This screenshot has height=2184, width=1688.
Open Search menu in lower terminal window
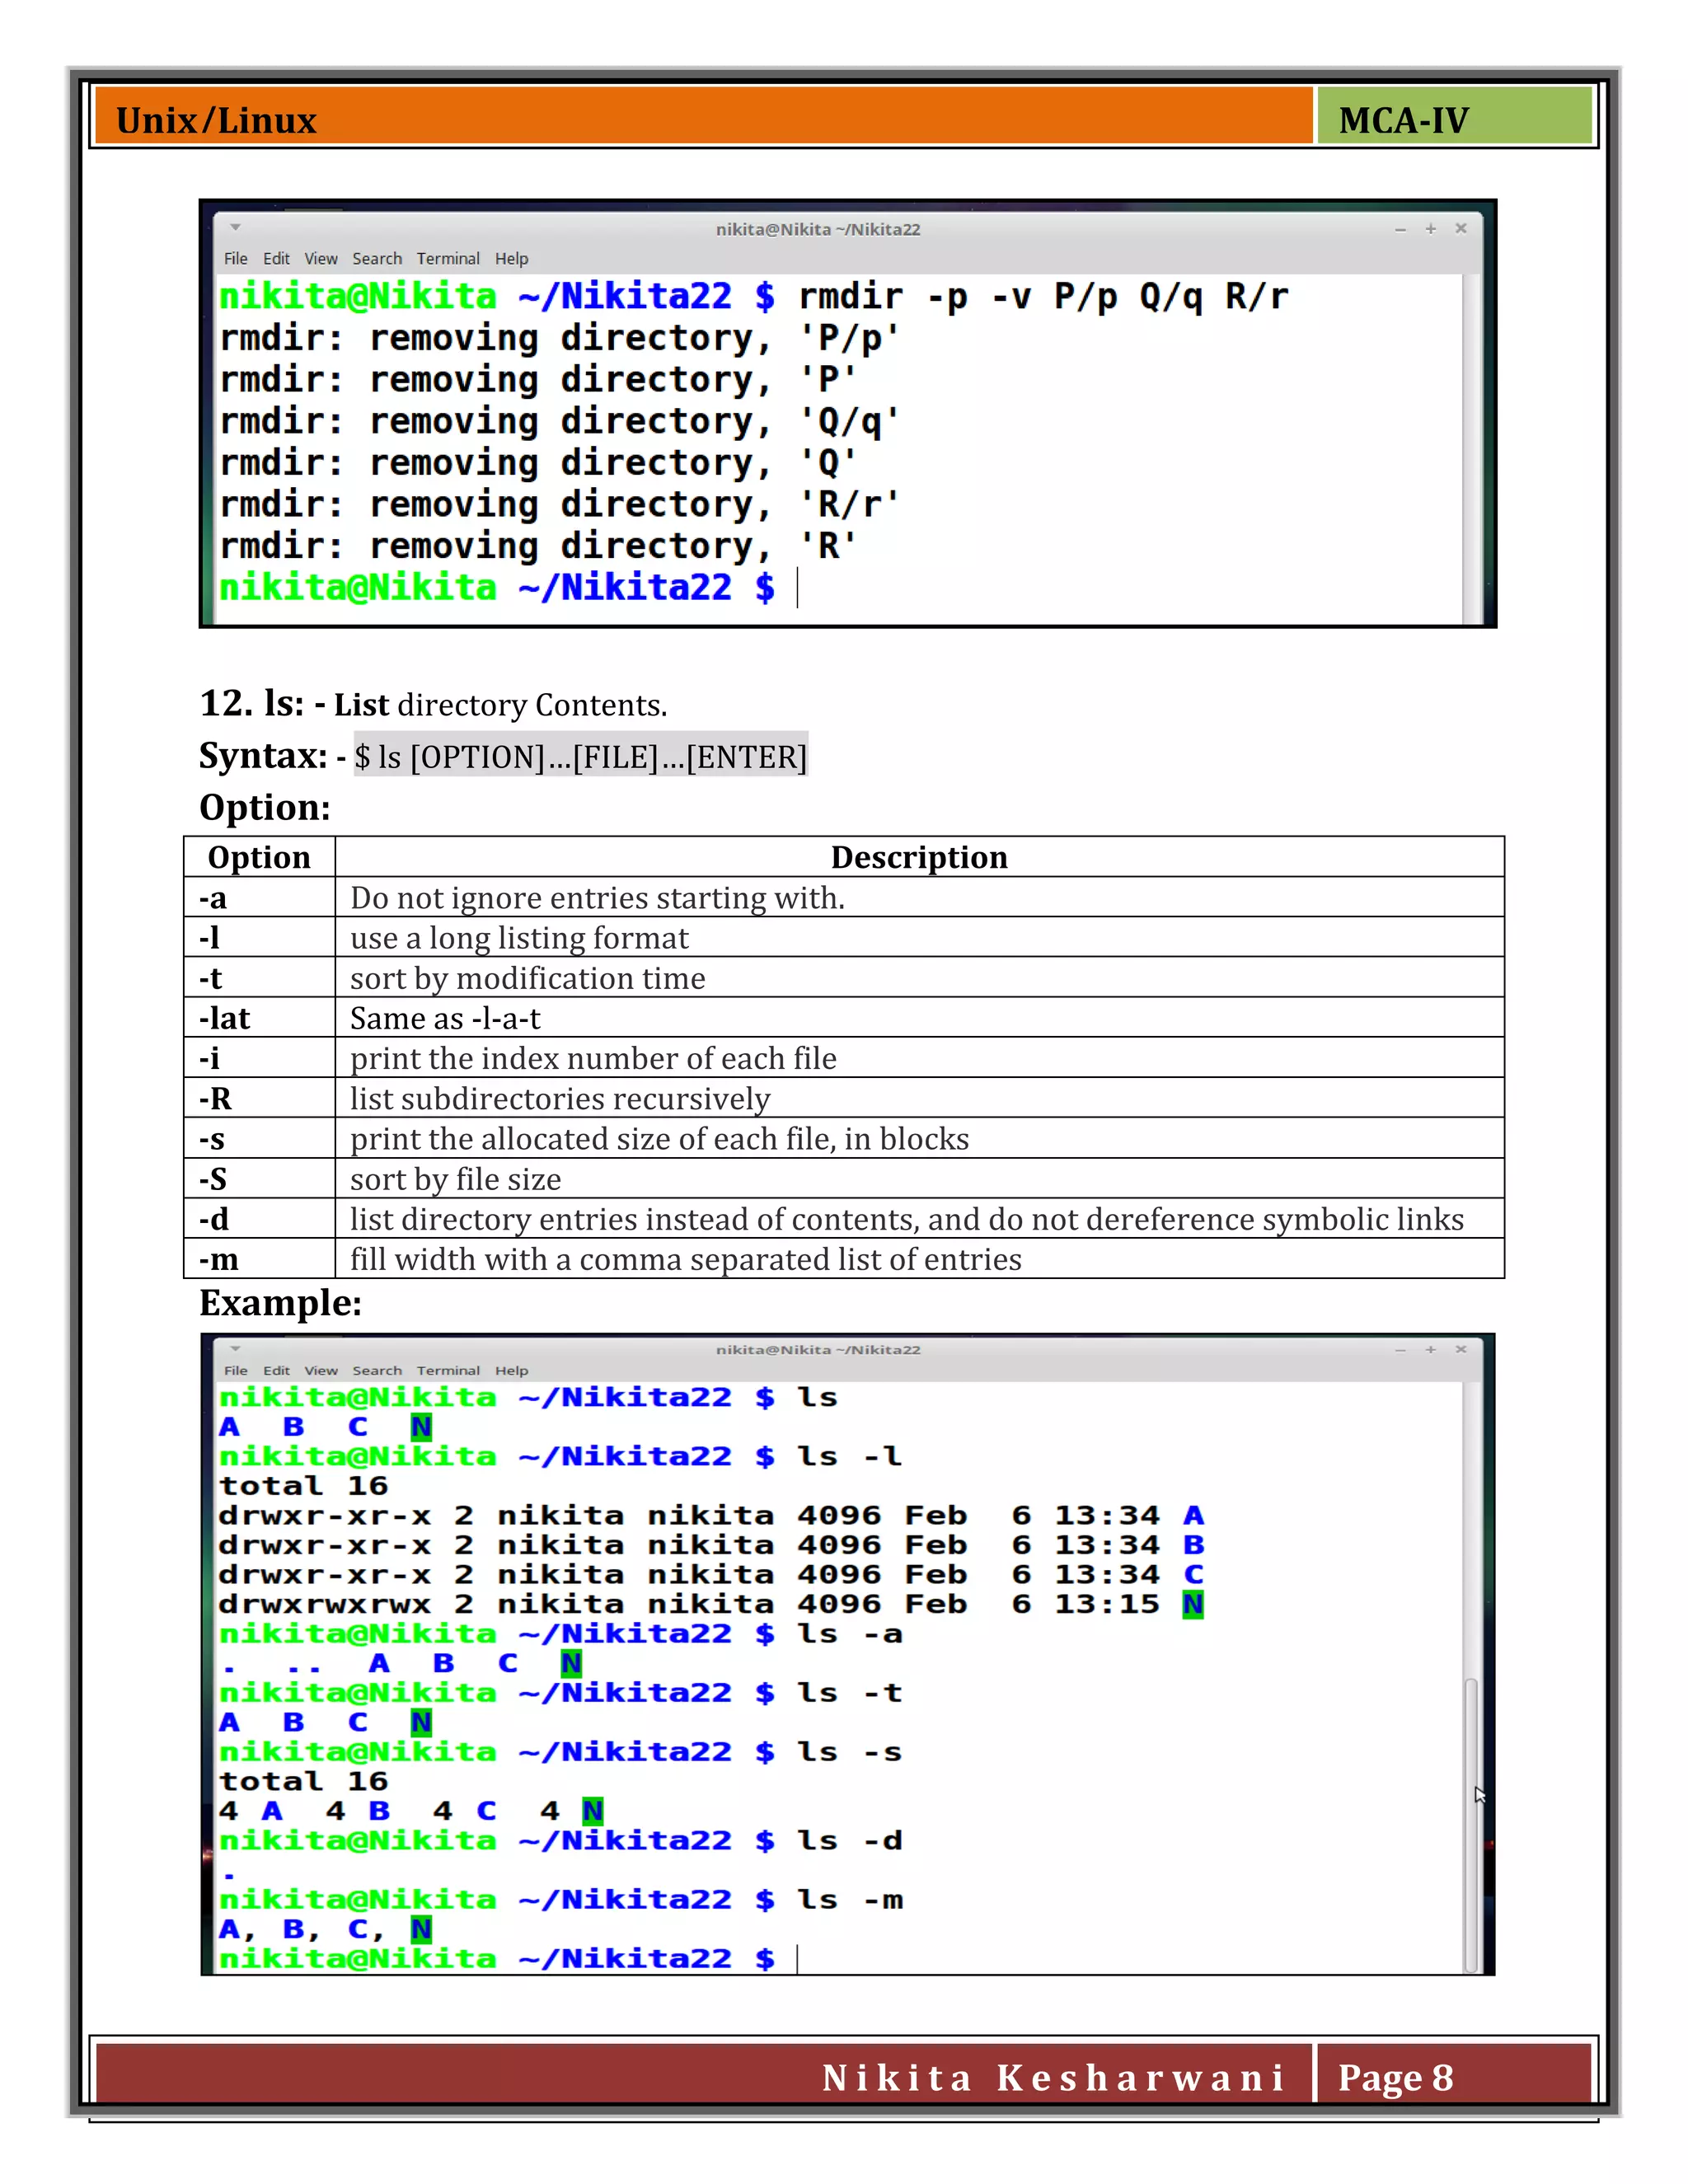[377, 1370]
